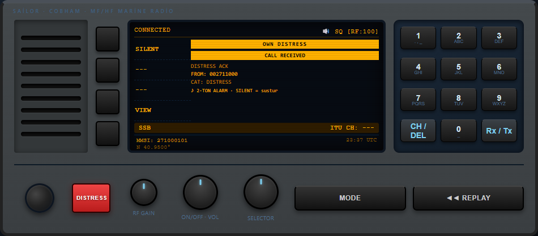Click the 23:37 UTC clock
Screen dimensions: 538x236
click(361, 140)
